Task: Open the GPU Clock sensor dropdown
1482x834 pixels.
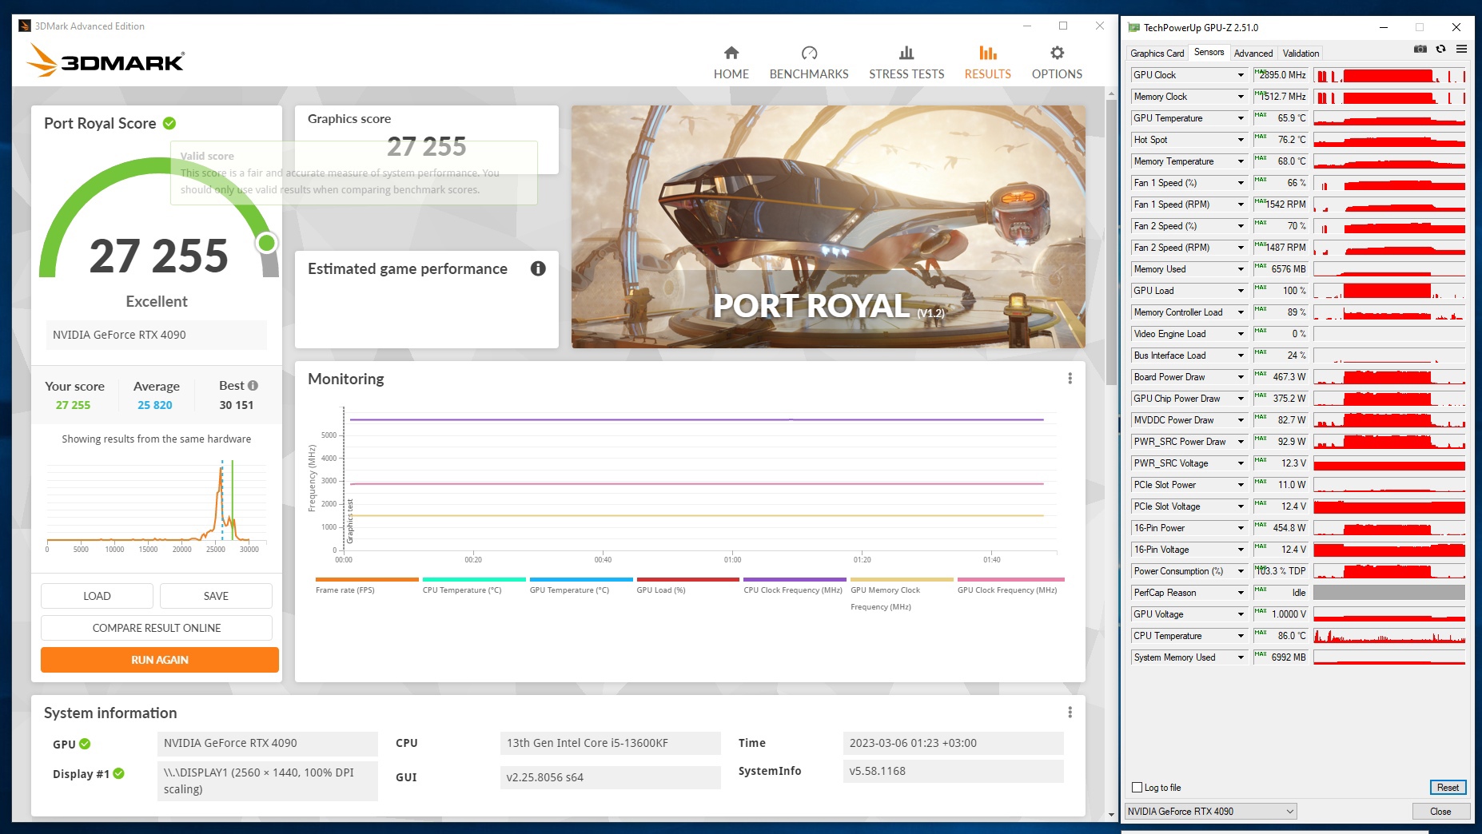Action: (x=1241, y=75)
